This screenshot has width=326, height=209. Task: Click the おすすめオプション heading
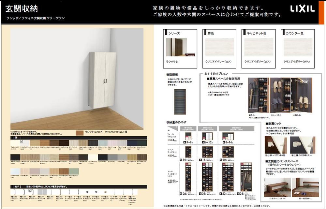coord(216,74)
